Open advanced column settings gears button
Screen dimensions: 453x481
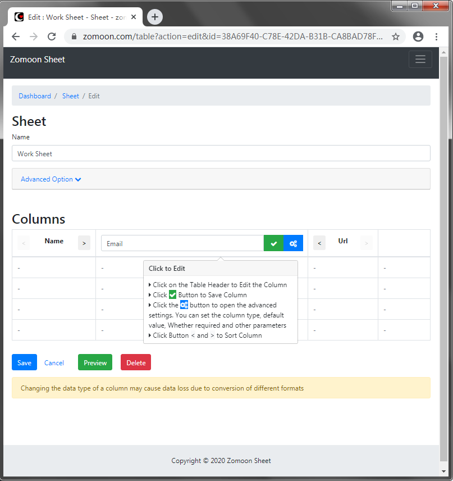pos(293,243)
